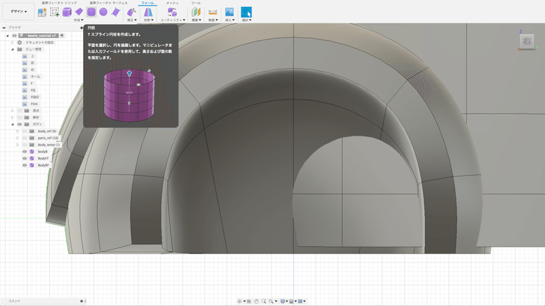Toggle visibility of the body_ref folder
This screenshot has height=306, width=545.
[25, 131]
